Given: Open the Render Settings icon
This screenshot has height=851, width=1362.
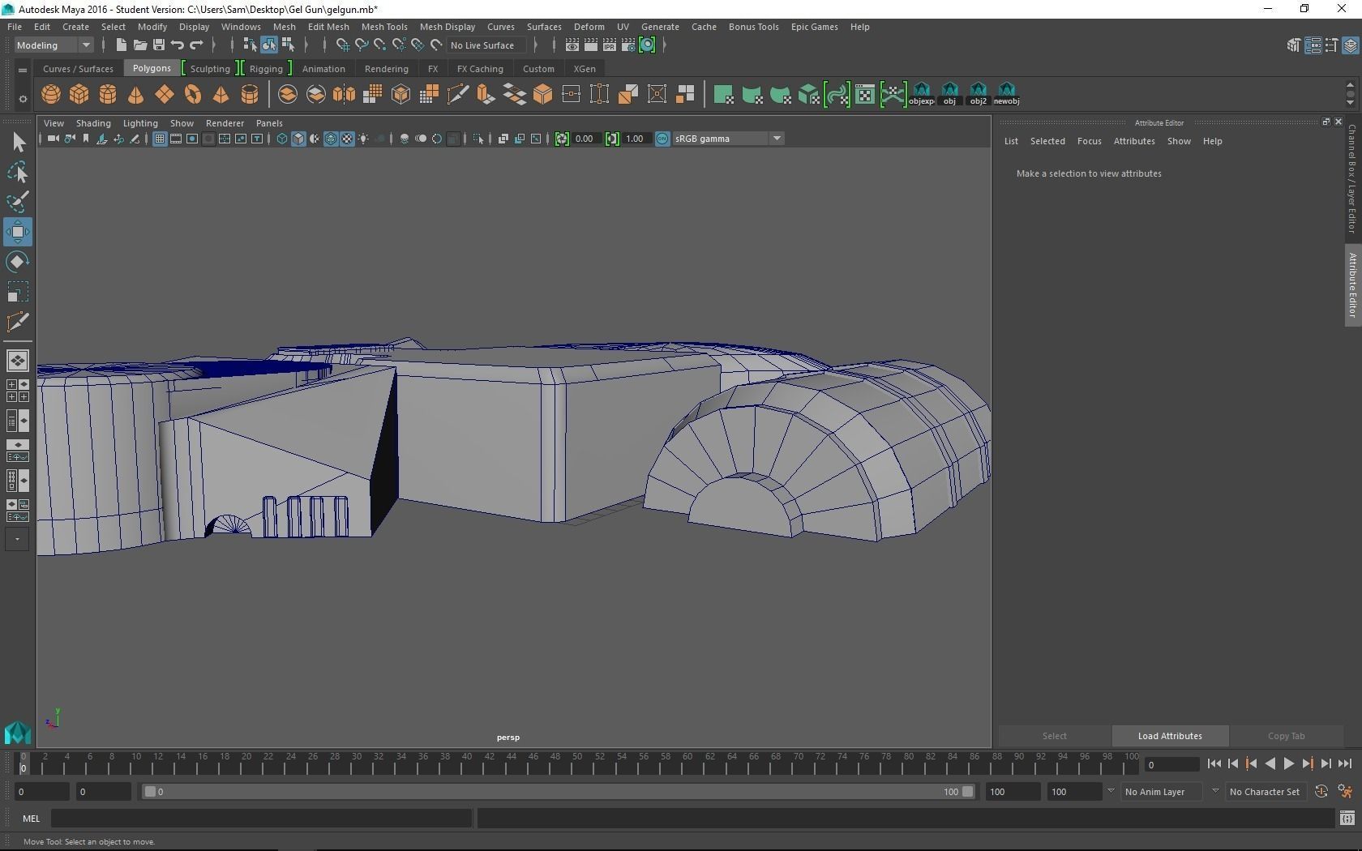Looking at the screenshot, I should [x=627, y=45].
